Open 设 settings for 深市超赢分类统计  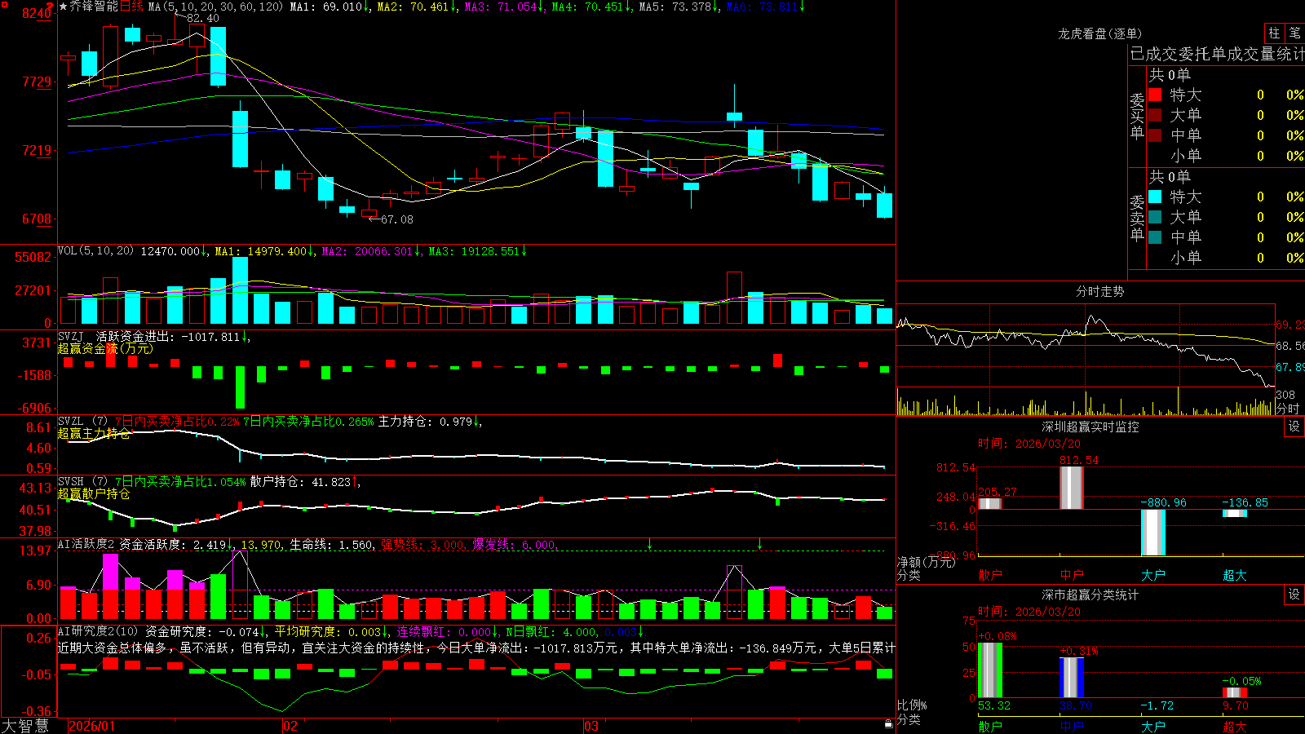pos(1294,595)
